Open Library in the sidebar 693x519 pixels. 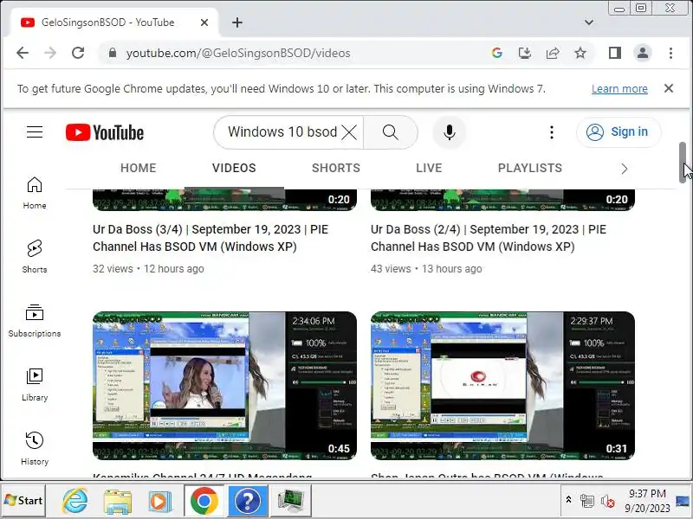point(35,385)
